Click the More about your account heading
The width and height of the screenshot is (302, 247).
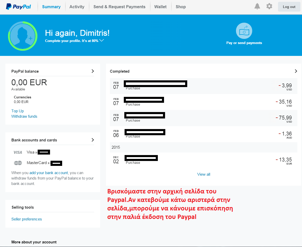34,242
